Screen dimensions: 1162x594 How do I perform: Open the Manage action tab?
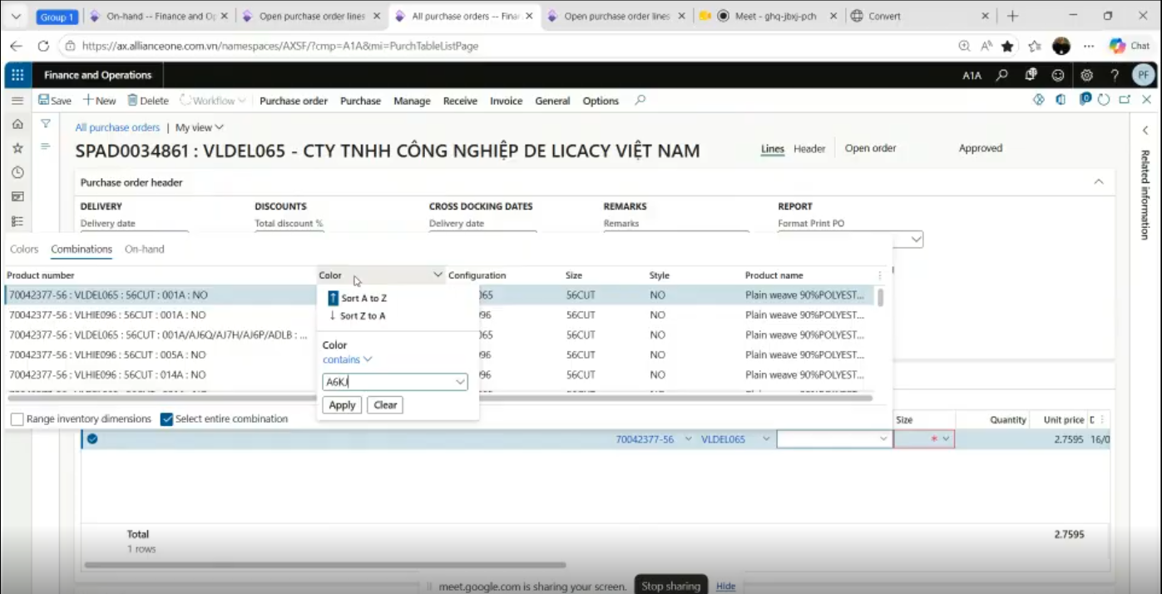click(x=412, y=101)
